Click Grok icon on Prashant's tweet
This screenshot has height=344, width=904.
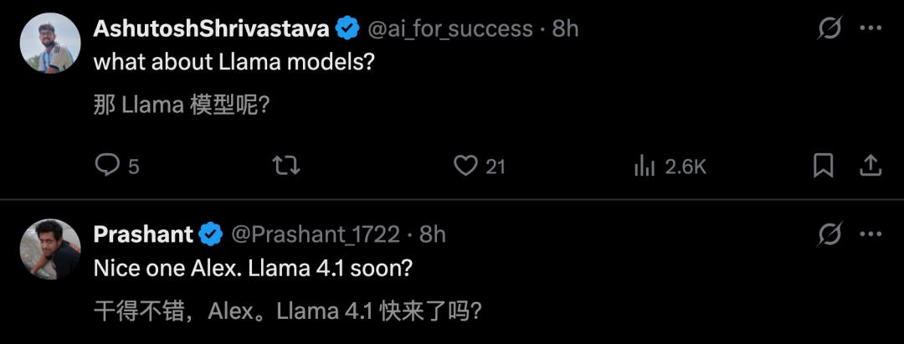click(830, 234)
